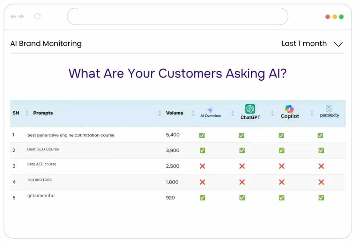Sort the table by the Volume column
This screenshot has height=242, width=355.
[174, 113]
